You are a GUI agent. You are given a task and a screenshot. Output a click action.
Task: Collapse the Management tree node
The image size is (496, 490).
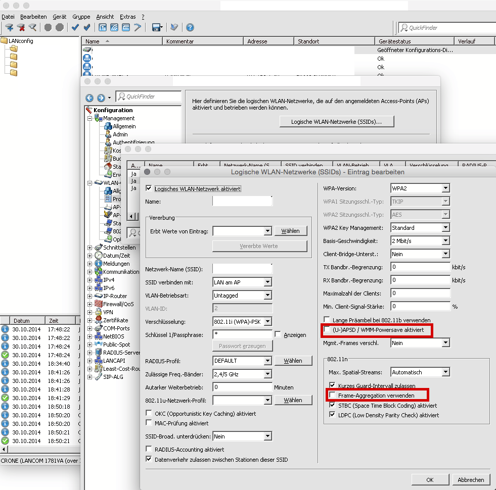(90, 119)
